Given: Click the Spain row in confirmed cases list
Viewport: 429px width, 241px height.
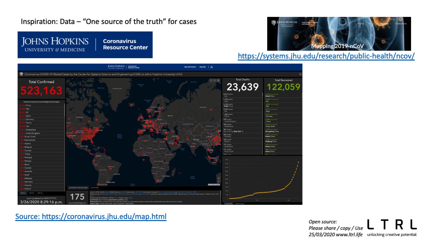Looking at the screenshot, I should (41, 116).
